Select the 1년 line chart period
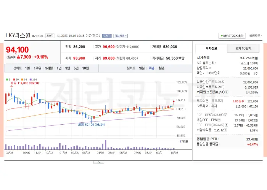 pos(59,68)
